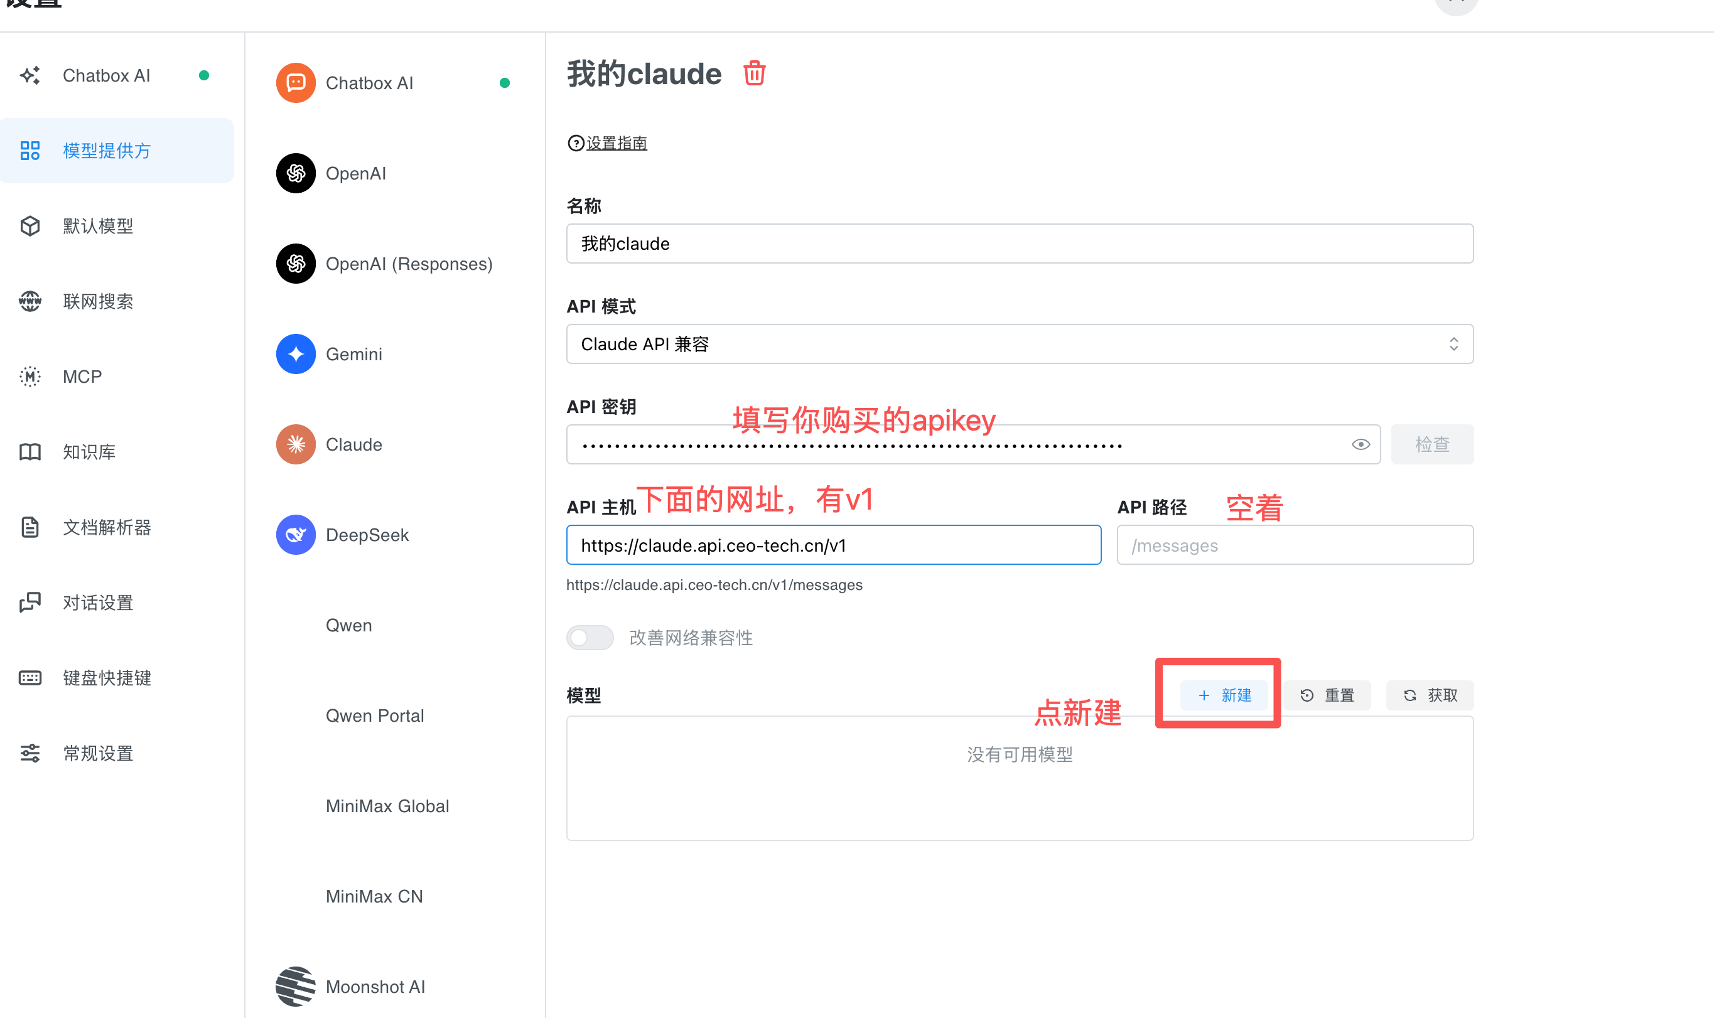Click the 键盘快捷键 keyboard icon
This screenshot has height=1018, width=1714.
click(30, 678)
